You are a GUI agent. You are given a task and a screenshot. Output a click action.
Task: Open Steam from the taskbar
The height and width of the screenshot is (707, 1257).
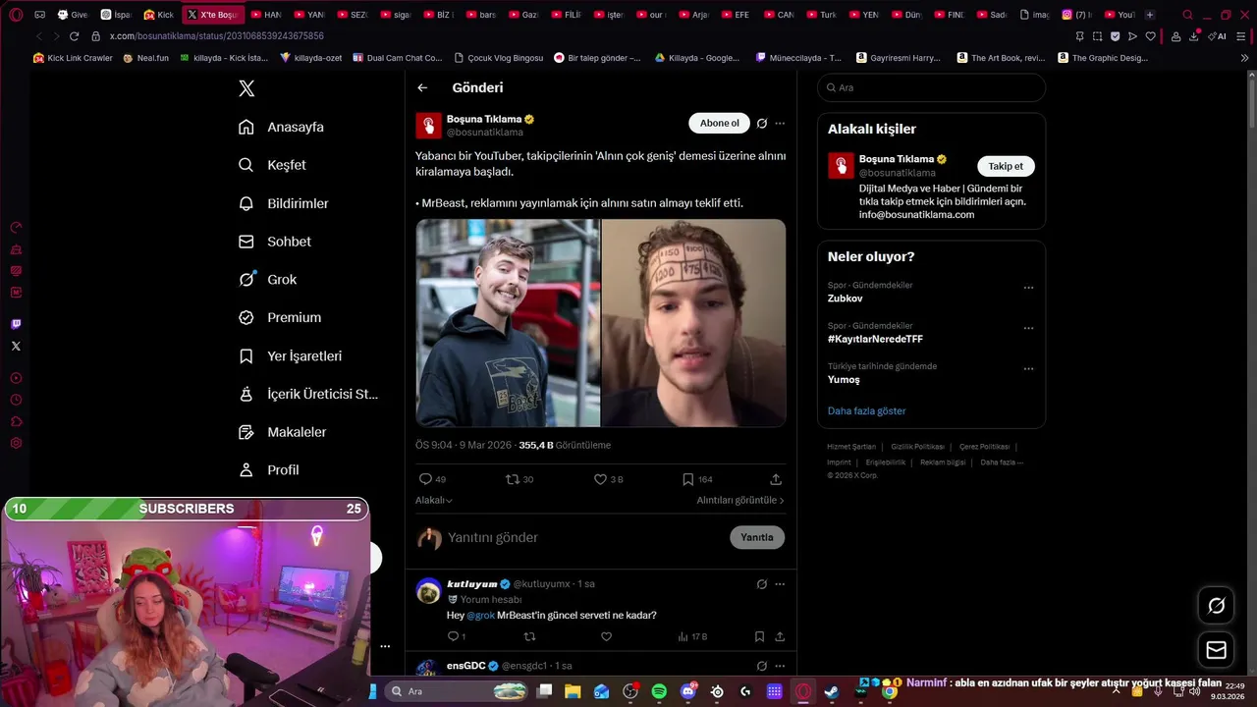(832, 691)
